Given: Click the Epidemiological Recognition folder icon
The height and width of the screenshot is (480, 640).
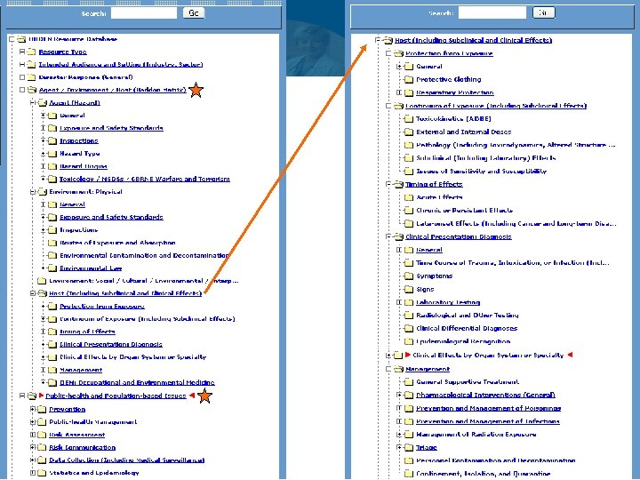Looking at the screenshot, I should click(409, 341).
